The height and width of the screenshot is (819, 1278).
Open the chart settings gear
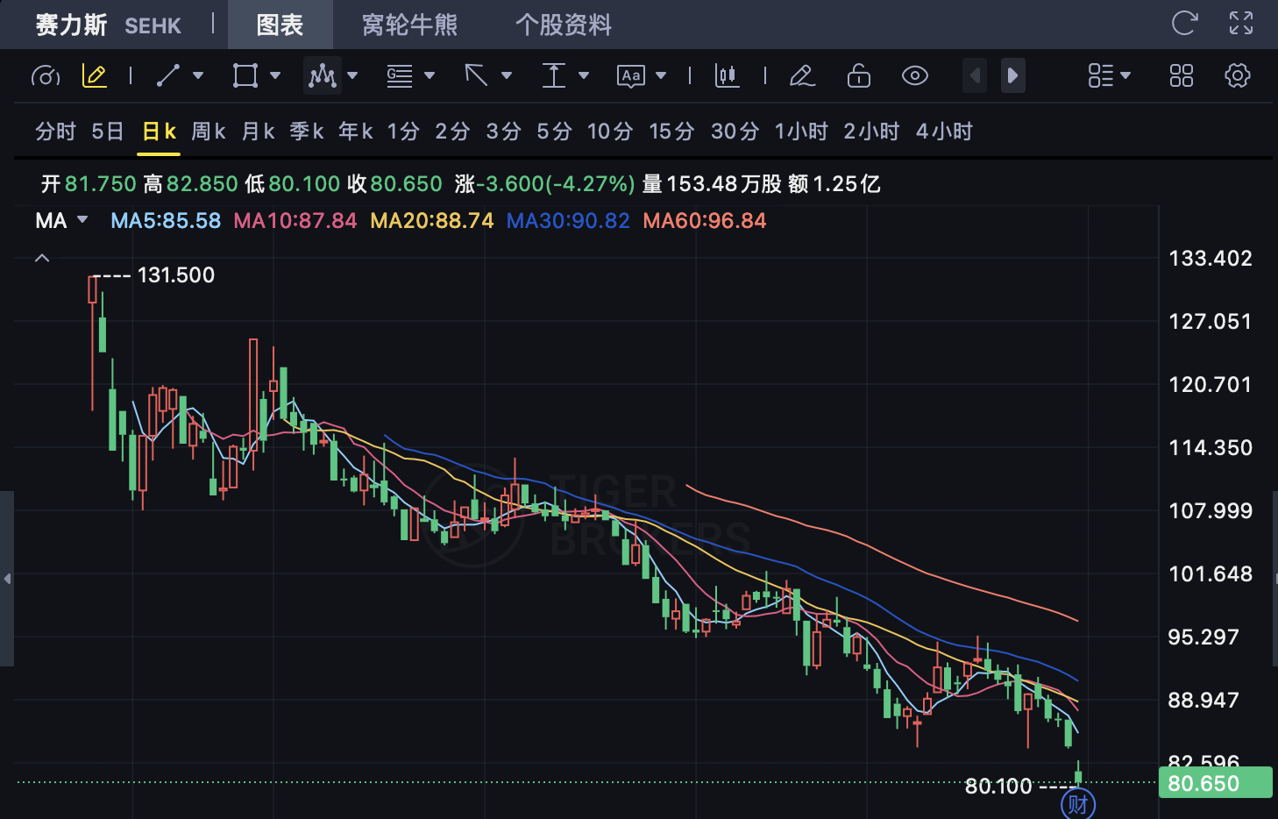pyautogui.click(x=1237, y=76)
